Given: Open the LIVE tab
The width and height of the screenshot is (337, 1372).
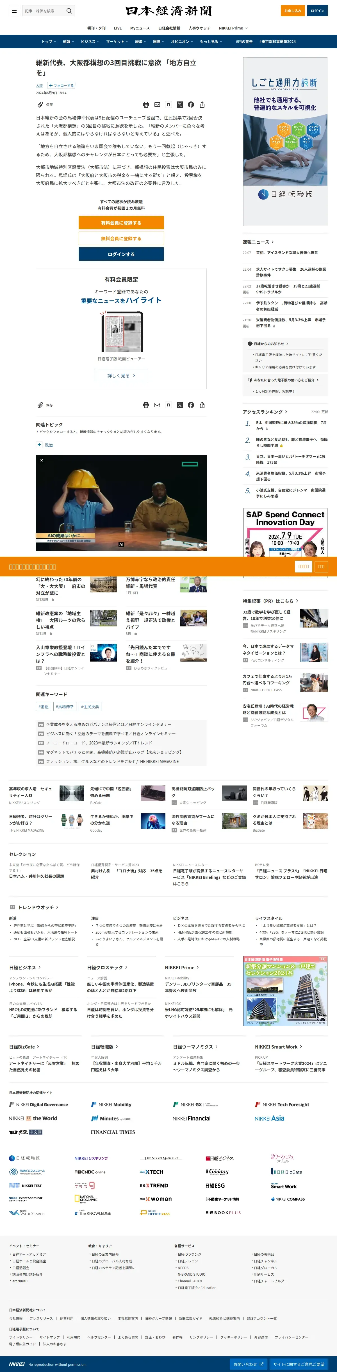Looking at the screenshot, I should point(118,28).
